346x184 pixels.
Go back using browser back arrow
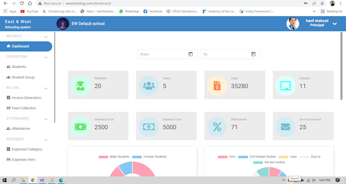[x=6, y=4]
